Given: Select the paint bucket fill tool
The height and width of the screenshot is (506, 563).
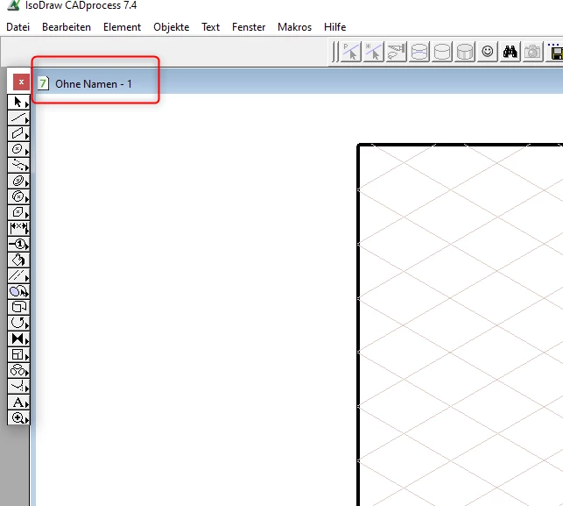Looking at the screenshot, I should pos(18,260).
